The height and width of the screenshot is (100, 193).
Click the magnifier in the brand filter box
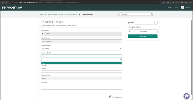coord(120,59)
